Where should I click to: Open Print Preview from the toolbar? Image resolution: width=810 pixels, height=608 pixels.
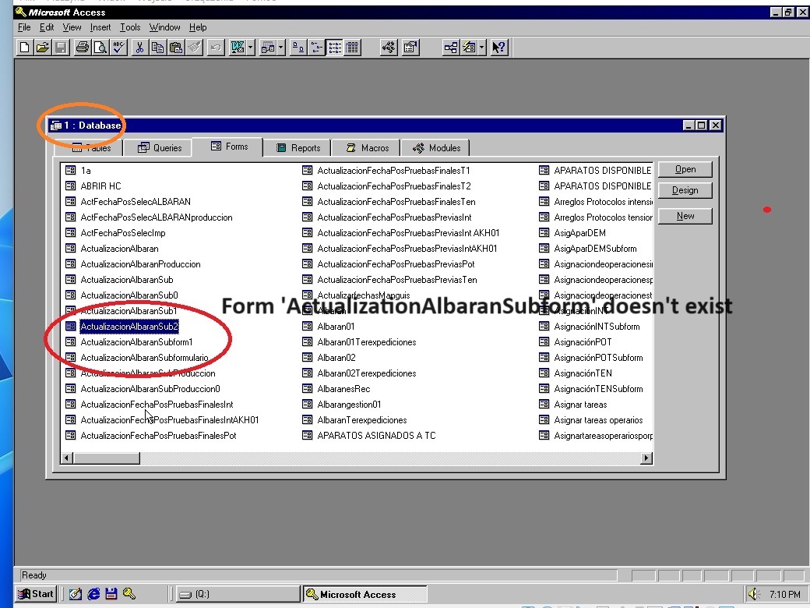pyautogui.click(x=100, y=48)
